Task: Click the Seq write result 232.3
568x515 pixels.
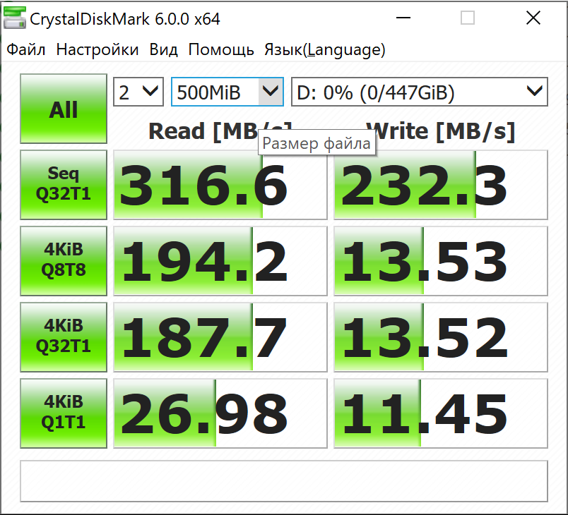Action: tap(441, 185)
